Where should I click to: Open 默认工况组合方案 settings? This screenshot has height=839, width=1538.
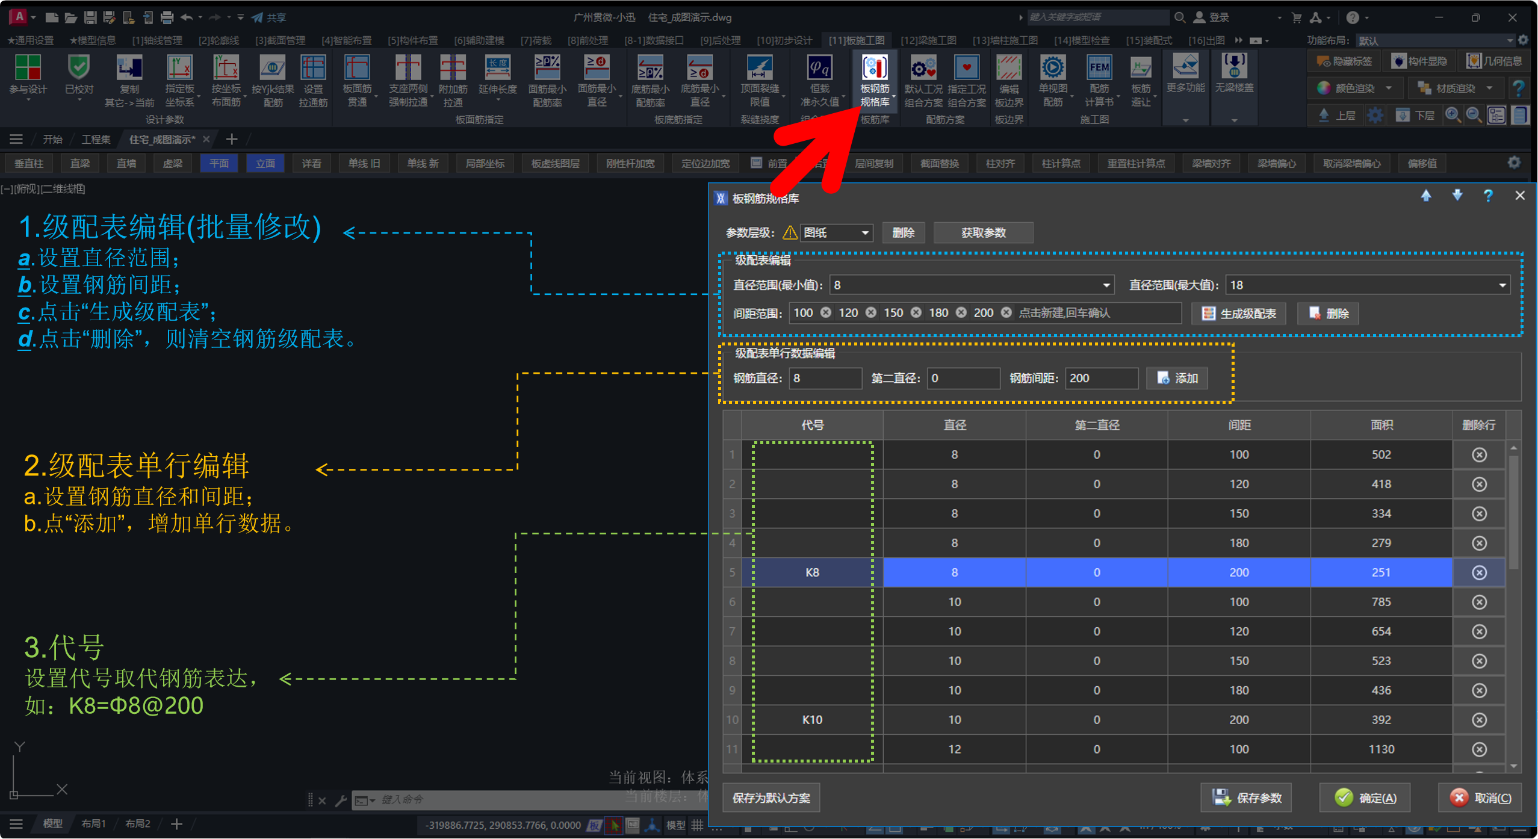click(x=923, y=81)
